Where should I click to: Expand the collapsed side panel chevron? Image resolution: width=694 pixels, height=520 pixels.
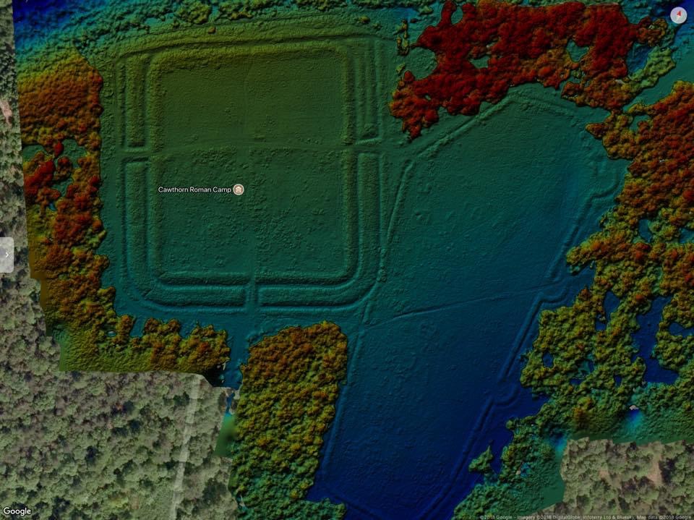point(7,255)
